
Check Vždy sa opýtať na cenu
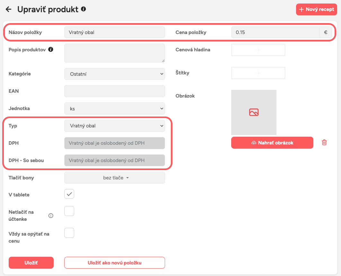pos(69,233)
